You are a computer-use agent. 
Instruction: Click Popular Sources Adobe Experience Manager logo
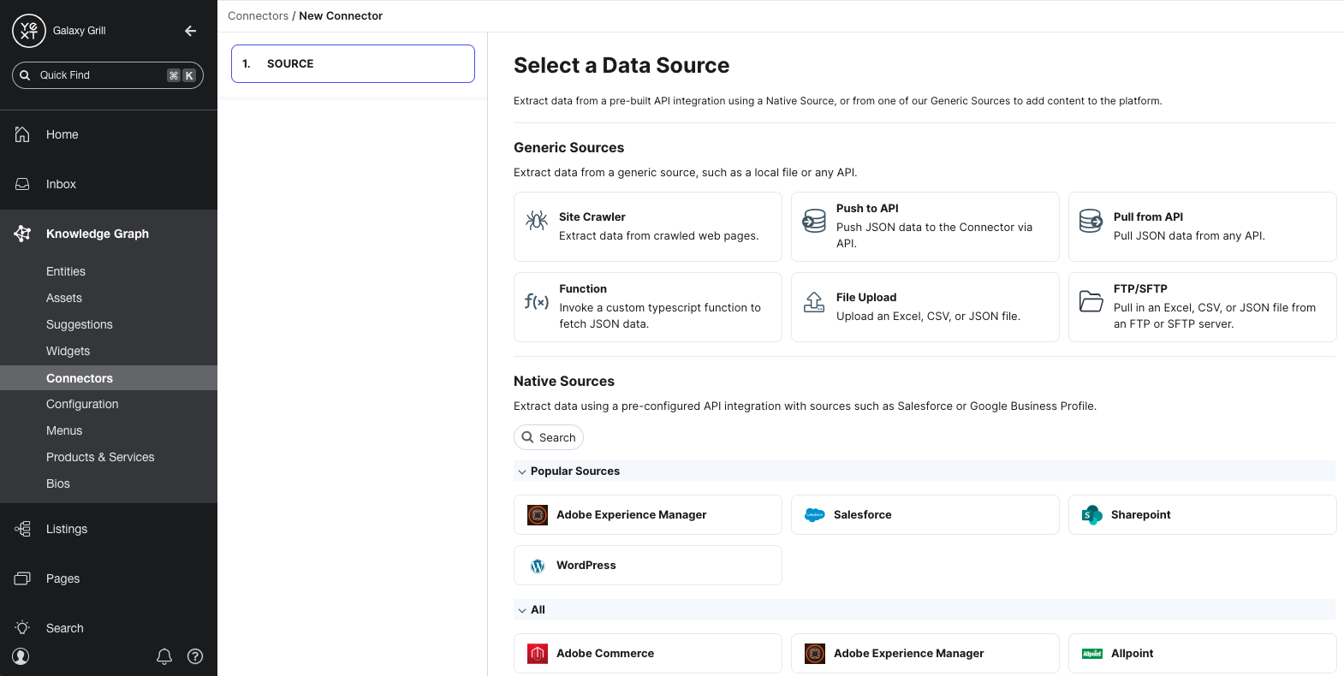coord(538,515)
